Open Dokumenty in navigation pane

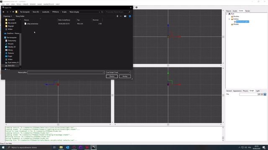coord(10,41)
